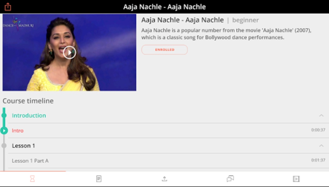The width and height of the screenshot is (329, 187).
Task: Click the Introduction timeline node dot
Action: pyautogui.click(x=4, y=115)
